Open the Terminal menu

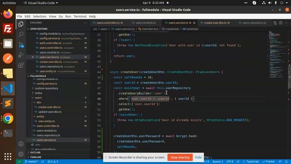[80, 16]
